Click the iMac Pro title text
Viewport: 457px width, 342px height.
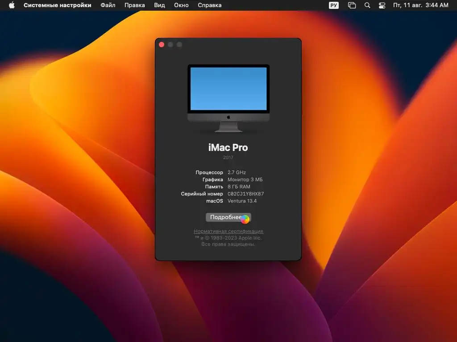pyautogui.click(x=228, y=147)
